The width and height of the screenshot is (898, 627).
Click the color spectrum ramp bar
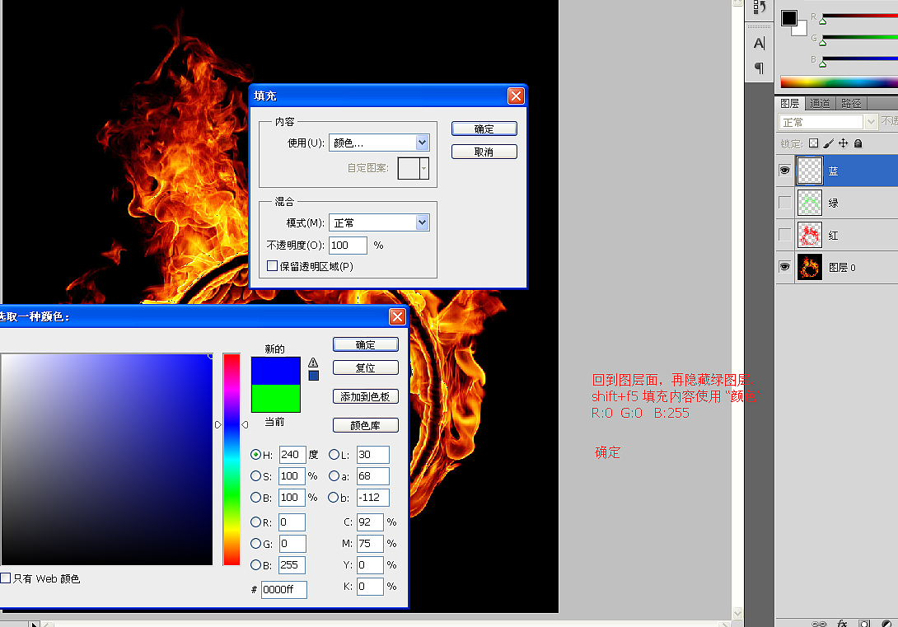point(839,82)
